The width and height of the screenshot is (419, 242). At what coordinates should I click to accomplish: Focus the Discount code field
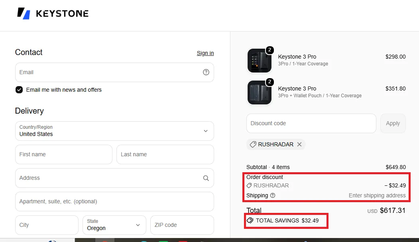pyautogui.click(x=311, y=124)
